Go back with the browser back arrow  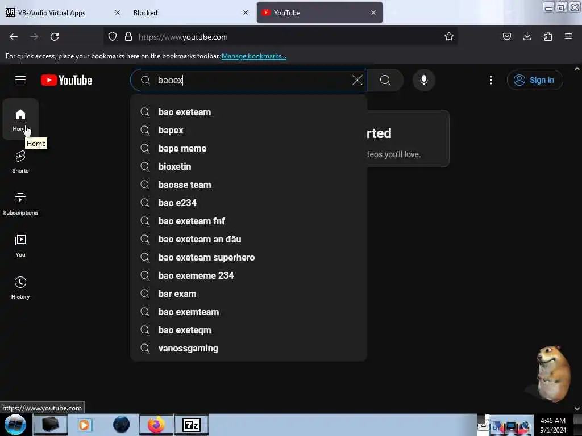[x=14, y=37]
